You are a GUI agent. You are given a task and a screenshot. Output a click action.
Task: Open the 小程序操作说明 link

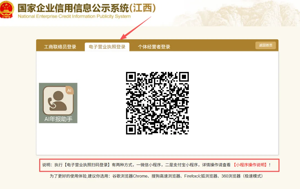(x=250, y=165)
